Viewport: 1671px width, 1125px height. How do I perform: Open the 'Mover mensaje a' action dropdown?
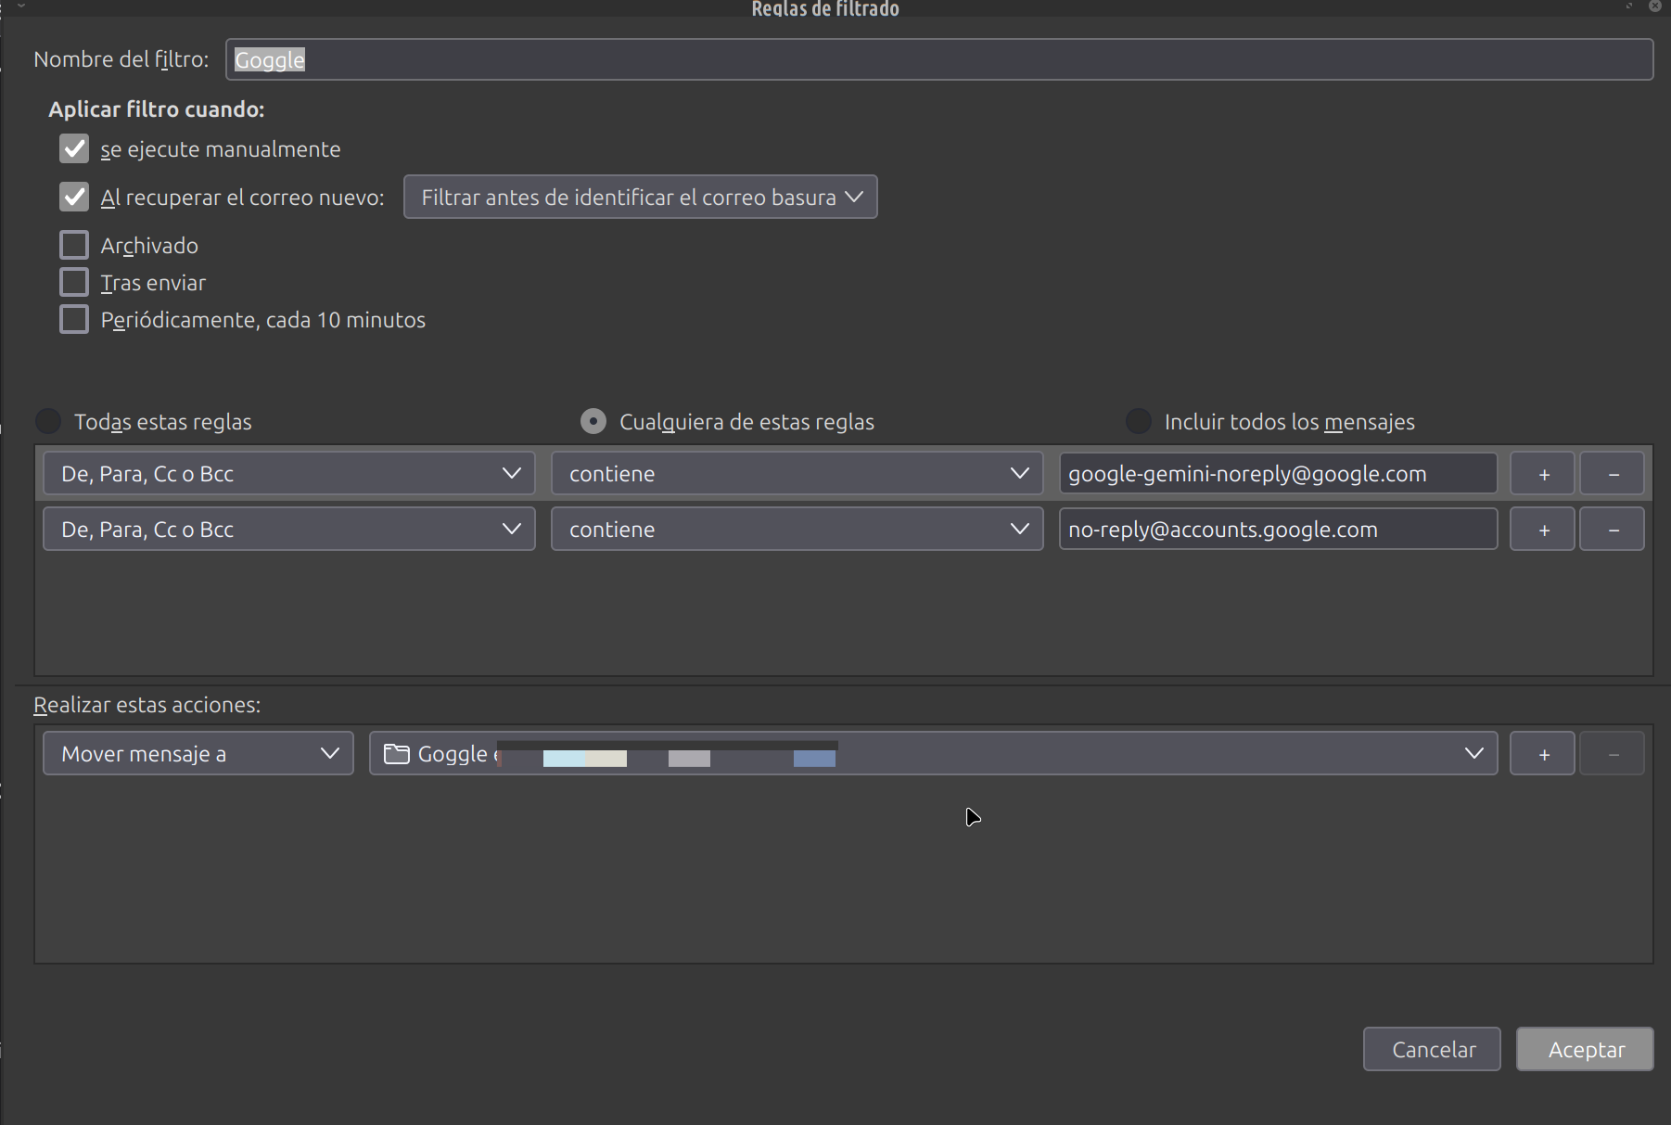click(198, 754)
